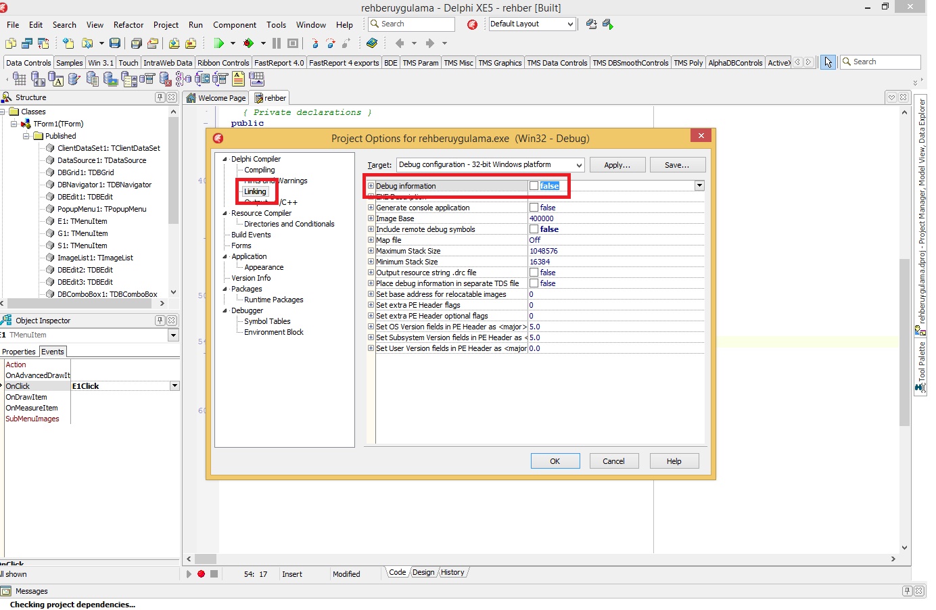Click the Step Over debugger icon

point(331,43)
